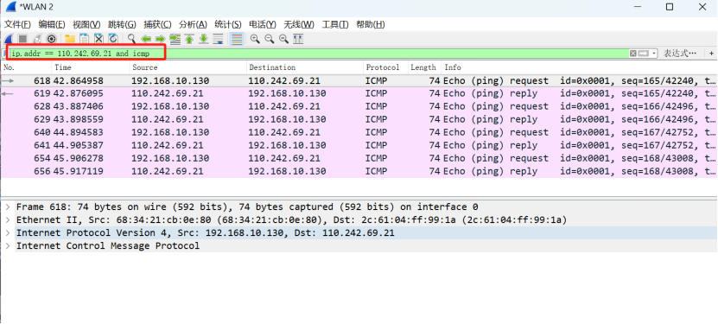Open a capture file via folder icon

tap(70, 39)
